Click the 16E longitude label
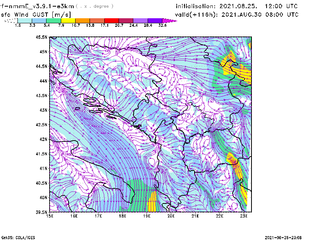The image size is (310, 240). click(74, 216)
